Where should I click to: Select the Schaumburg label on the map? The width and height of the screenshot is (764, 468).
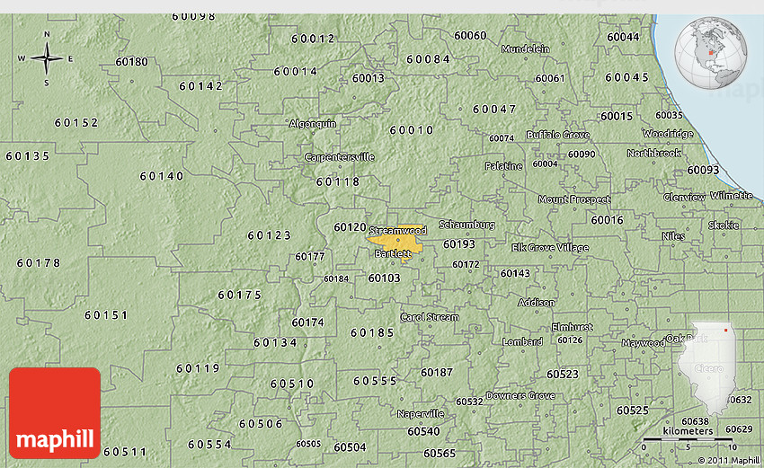(x=466, y=225)
